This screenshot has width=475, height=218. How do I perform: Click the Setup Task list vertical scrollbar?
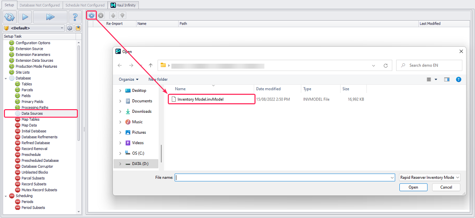[x=78, y=93]
